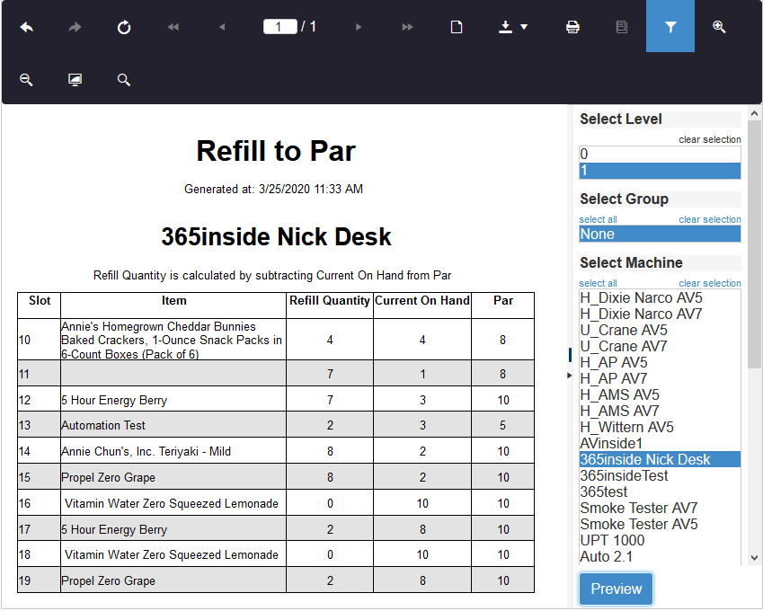The image size is (763, 611).
Task: Select machine Auto 2.1
Action: click(x=660, y=556)
